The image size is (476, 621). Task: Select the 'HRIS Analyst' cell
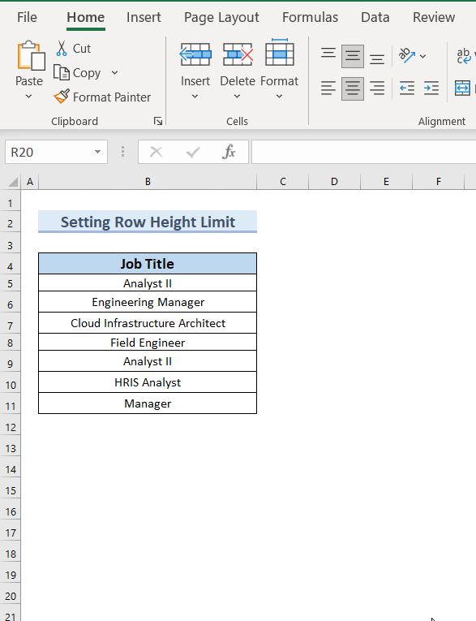point(148,382)
